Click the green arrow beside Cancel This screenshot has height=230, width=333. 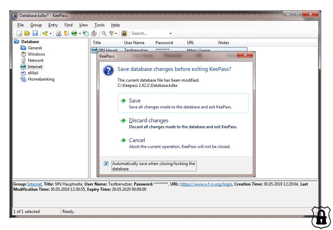[123, 140]
